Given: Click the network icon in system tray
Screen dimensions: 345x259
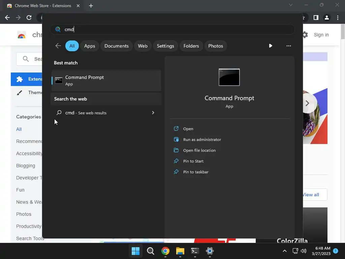Looking at the screenshot, I should coord(295,251).
